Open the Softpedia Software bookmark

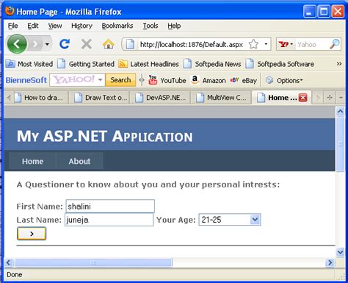(x=280, y=64)
